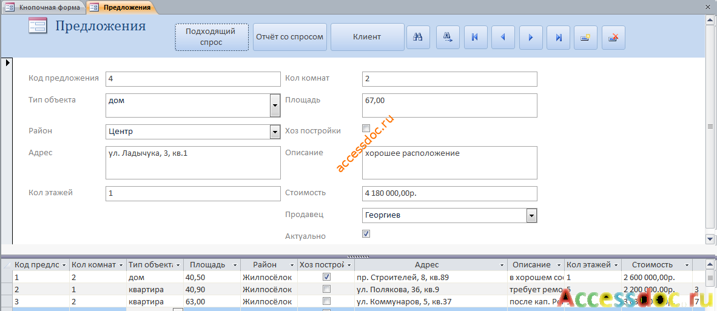Screen dimensions: 717x311
Task: Click the form vertical scrollbar thumb
Action: click(x=710, y=127)
